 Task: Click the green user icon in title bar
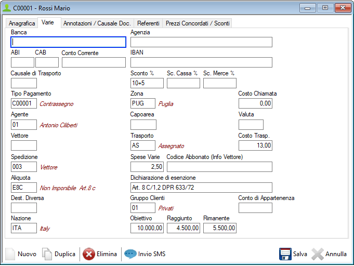(7, 8)
